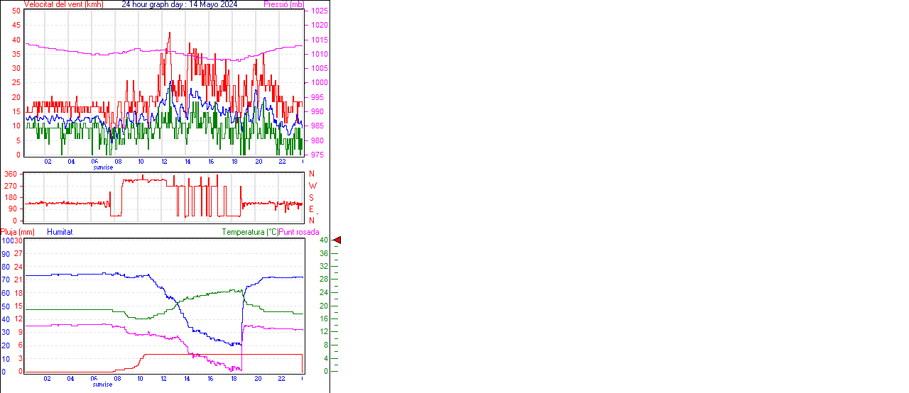The width and height of the screenshot is (909, 393).
Task: Click the peak wind gust spike near 12h
Action: [169, 33]
